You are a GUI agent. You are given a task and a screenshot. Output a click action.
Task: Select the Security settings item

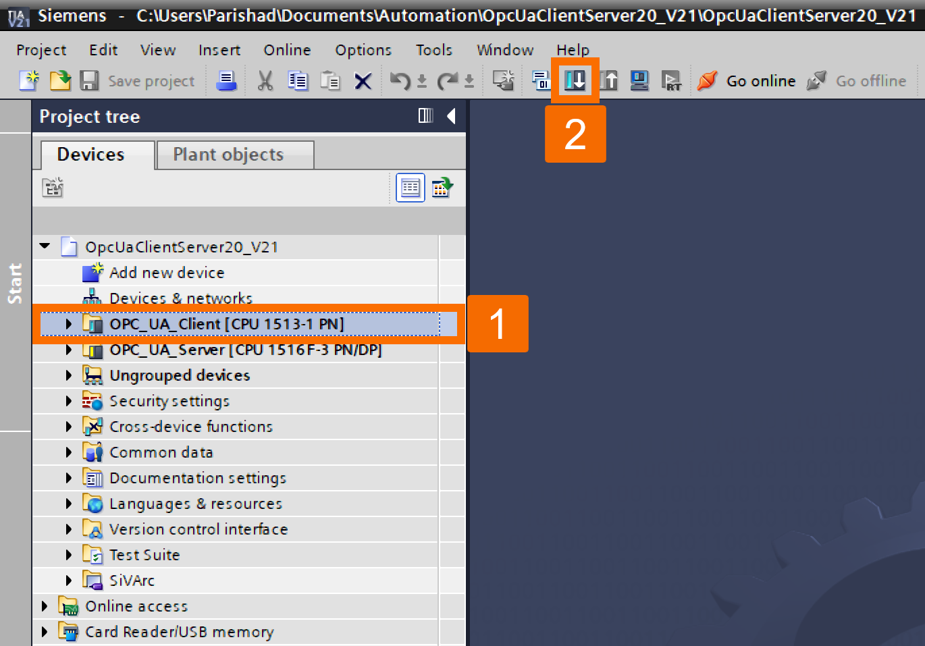click(x=169, y=401)
